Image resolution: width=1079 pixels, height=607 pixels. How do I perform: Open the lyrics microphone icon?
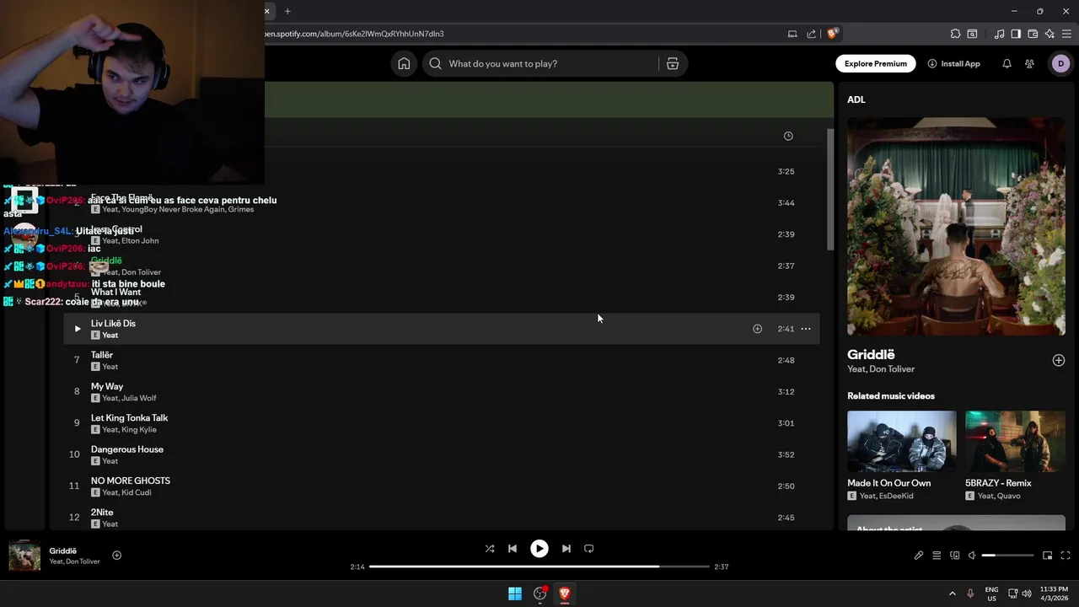(919, 556)
